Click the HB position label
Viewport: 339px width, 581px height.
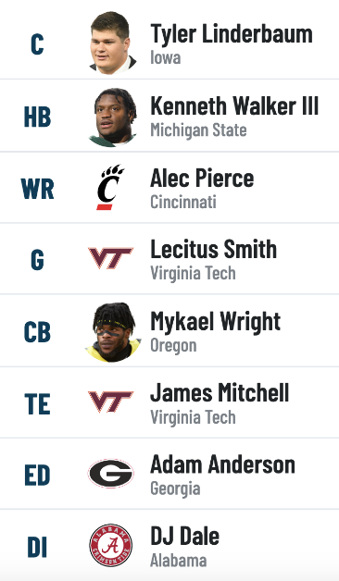tap(37, 117)
